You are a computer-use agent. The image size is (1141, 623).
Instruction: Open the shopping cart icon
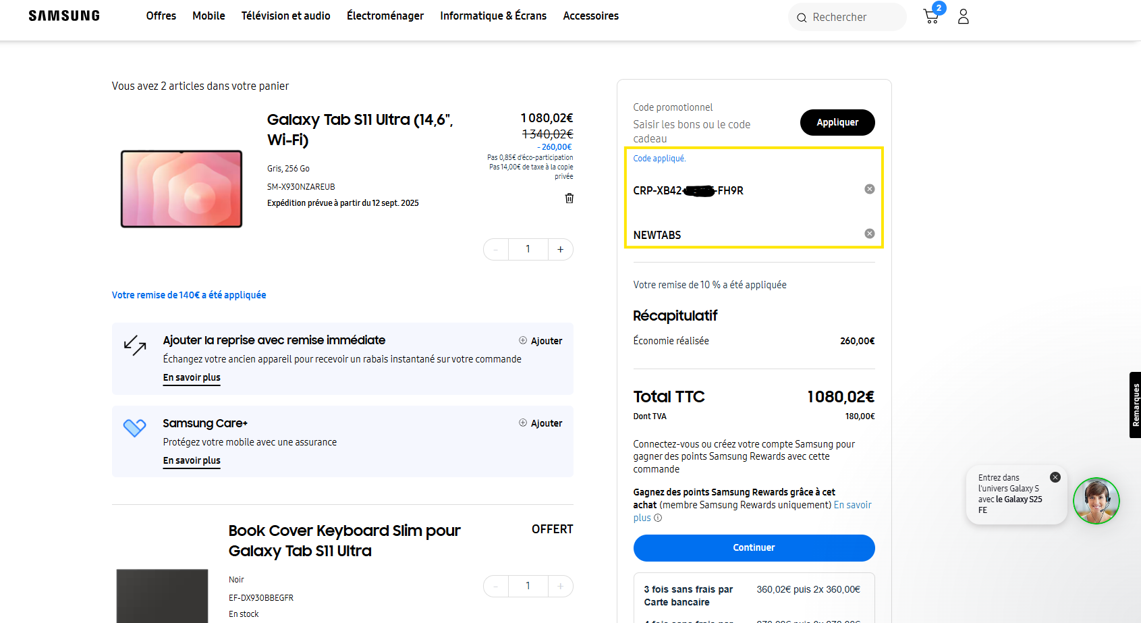click(933, 15)
